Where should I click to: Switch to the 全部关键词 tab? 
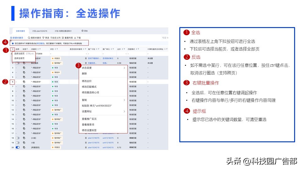[20, 31]
